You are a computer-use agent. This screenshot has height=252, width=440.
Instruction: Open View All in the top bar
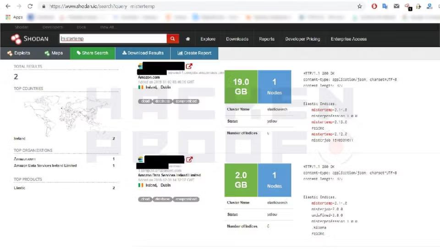point(107,27)
